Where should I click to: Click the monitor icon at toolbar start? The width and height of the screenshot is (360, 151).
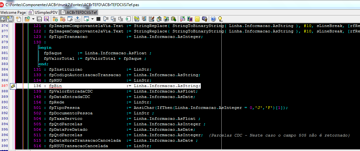point(3,19)
